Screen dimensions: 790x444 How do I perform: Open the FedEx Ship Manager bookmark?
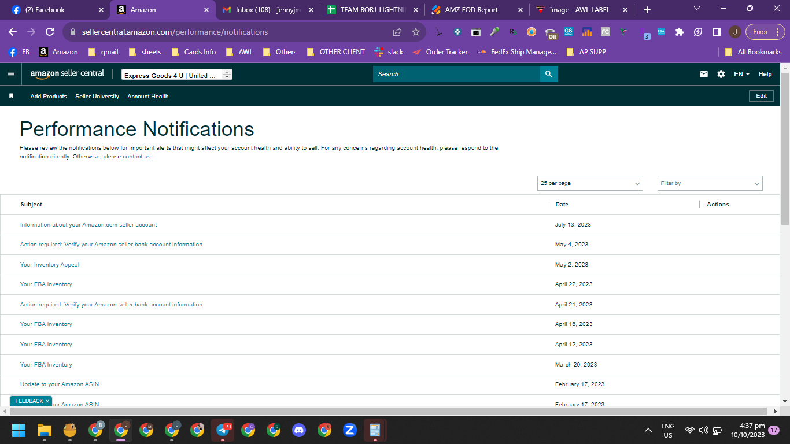[516, 52]
